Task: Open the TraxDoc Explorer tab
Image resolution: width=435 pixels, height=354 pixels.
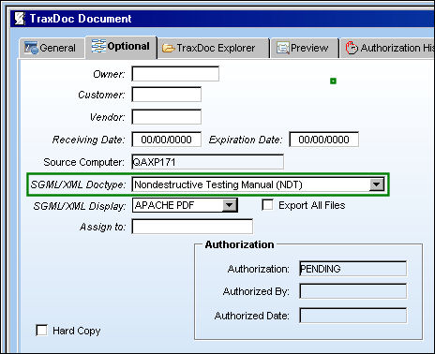Action: 214,48
